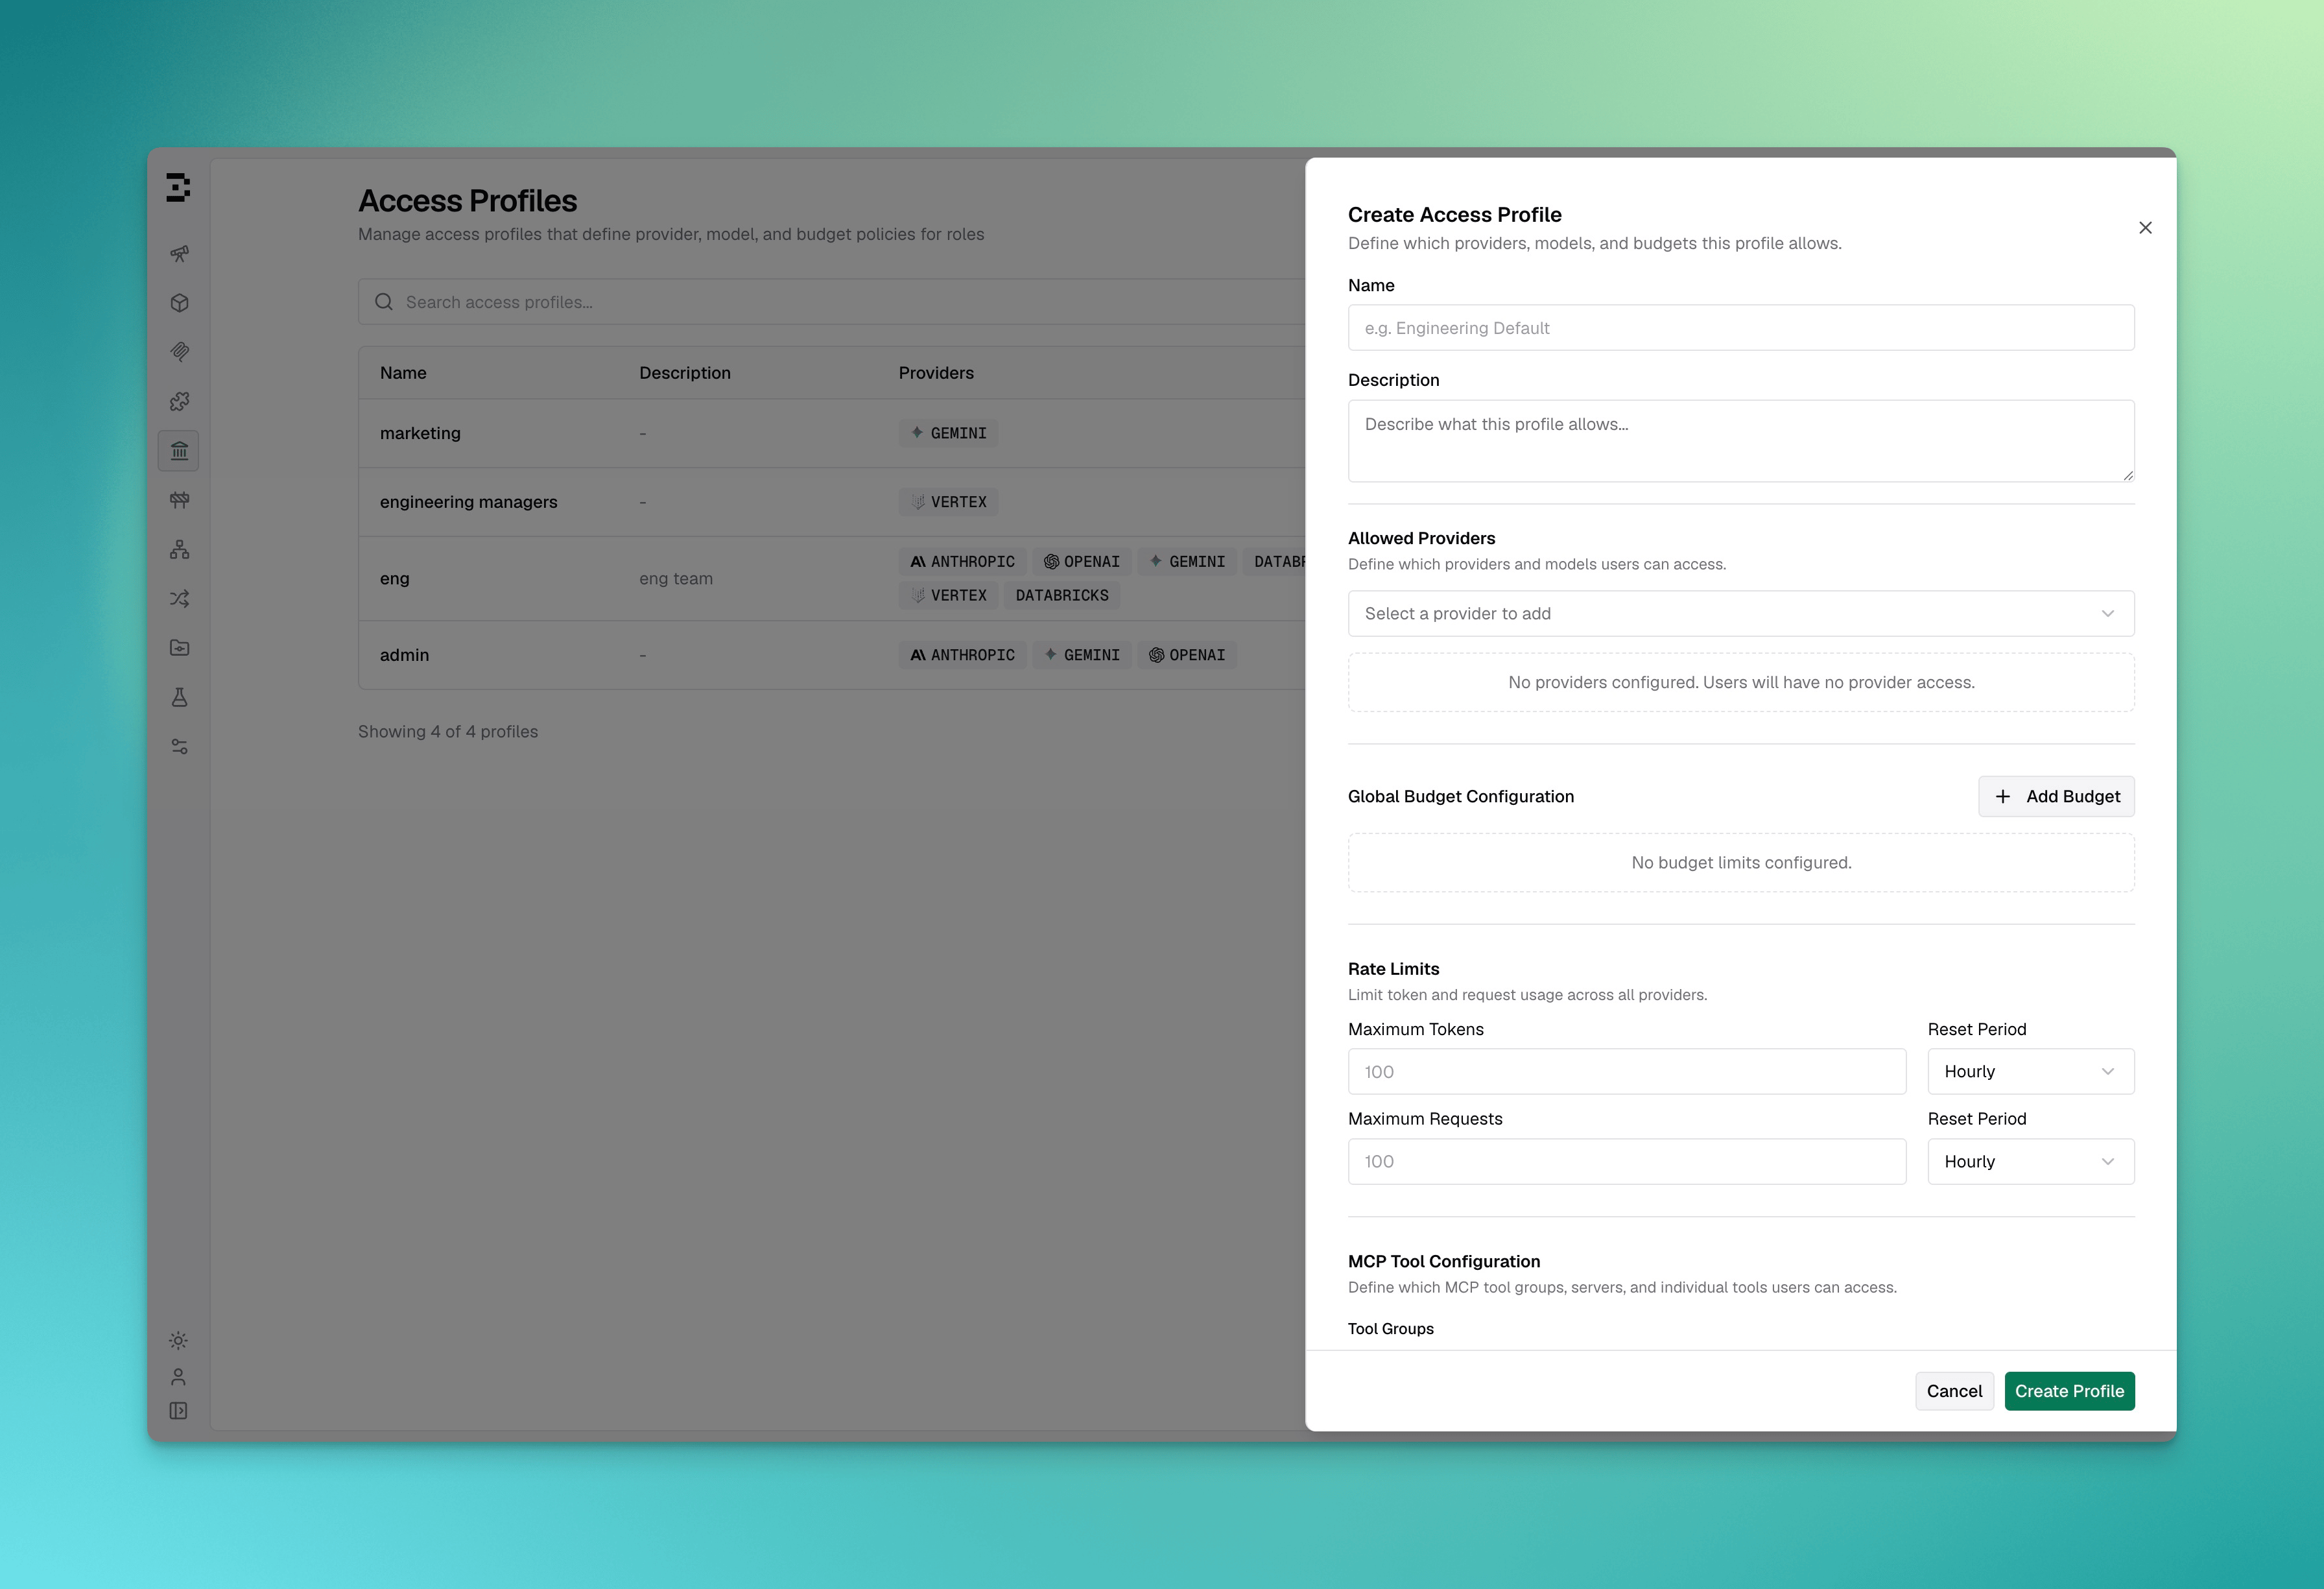The width and height of the screenshot is (2324, 1589).
Task: Close the Create Access Profile panel
Action: coord(2145,228)
